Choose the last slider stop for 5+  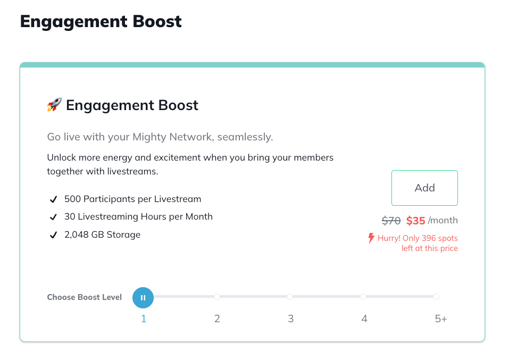click(x=436, y=297)
